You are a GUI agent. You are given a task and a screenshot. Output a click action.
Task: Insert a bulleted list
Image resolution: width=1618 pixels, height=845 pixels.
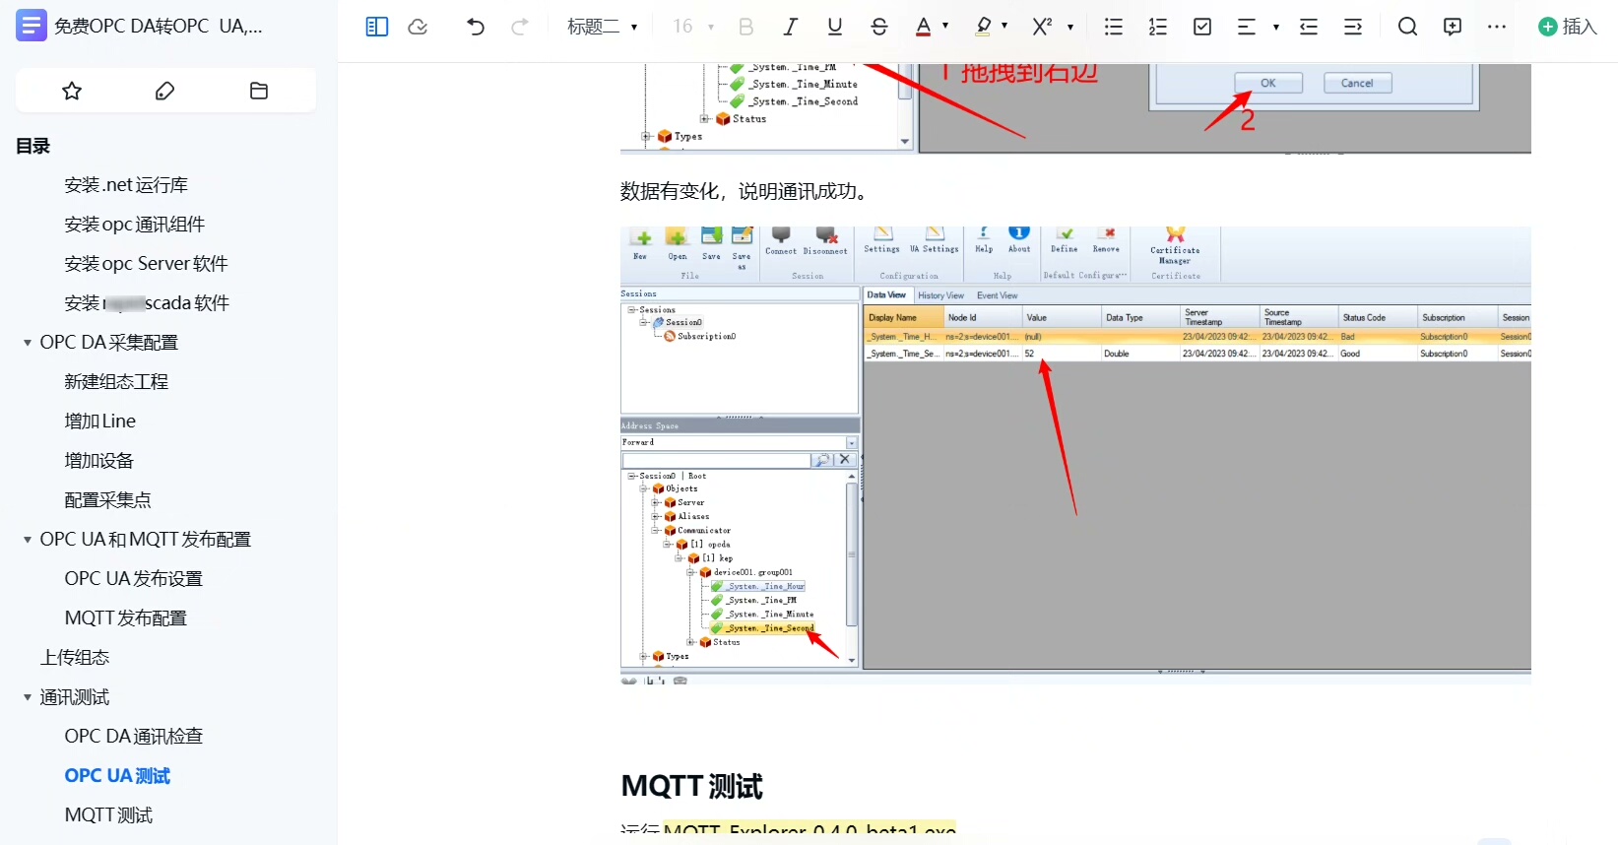coord(1114,27)
